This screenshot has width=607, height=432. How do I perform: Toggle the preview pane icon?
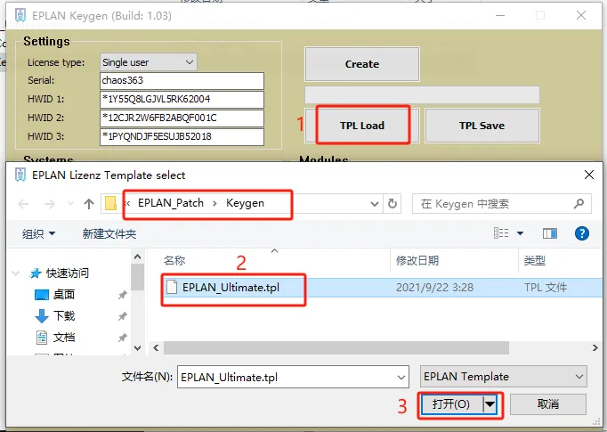(x=550, y=233)
